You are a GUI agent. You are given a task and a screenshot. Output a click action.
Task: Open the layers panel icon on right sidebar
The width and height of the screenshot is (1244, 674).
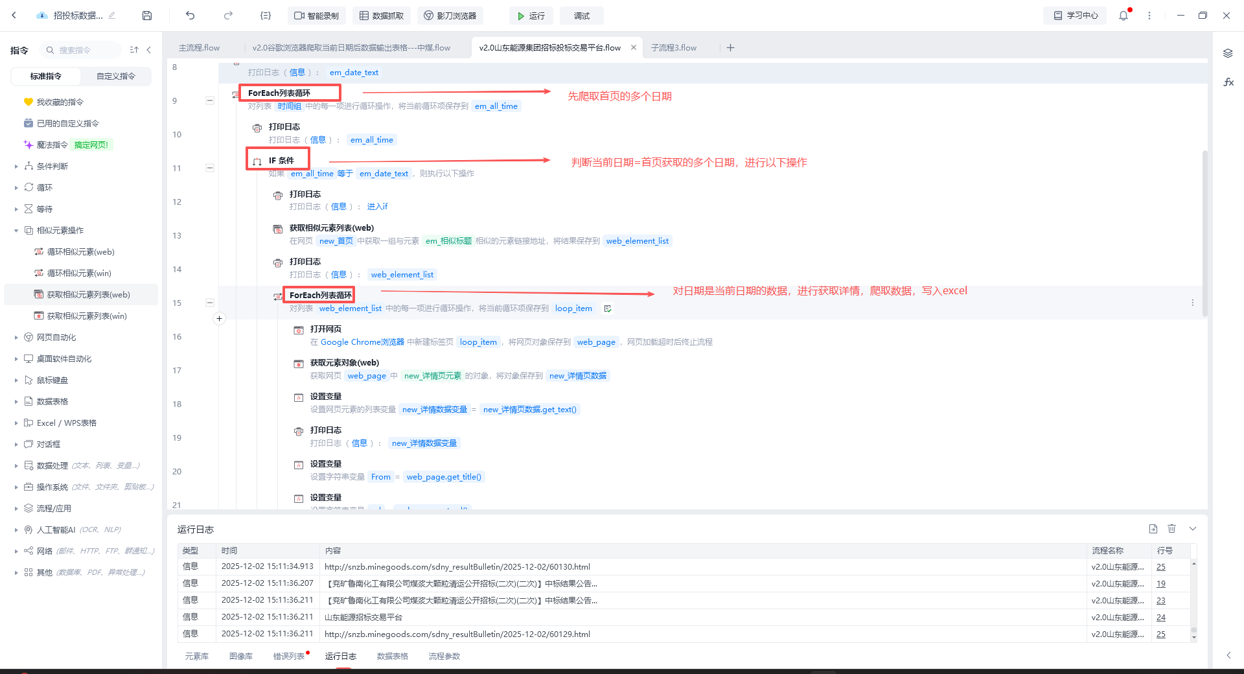(x=1228, y=53)
